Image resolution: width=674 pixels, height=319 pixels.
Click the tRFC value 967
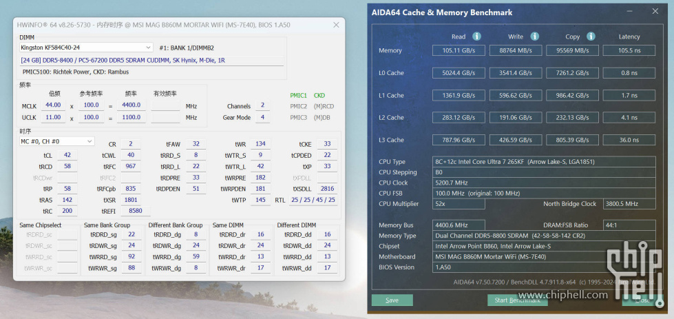pos(131,166)
